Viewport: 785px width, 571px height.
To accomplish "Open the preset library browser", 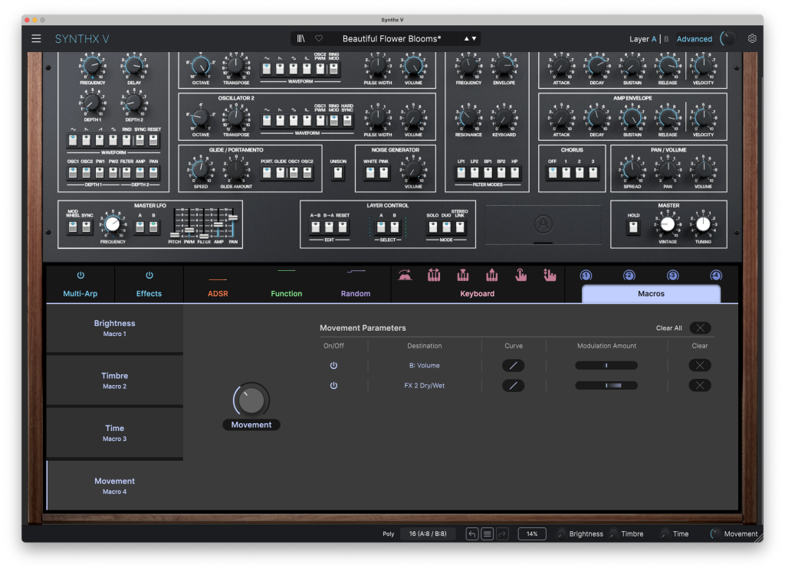I will click(301, 38).
